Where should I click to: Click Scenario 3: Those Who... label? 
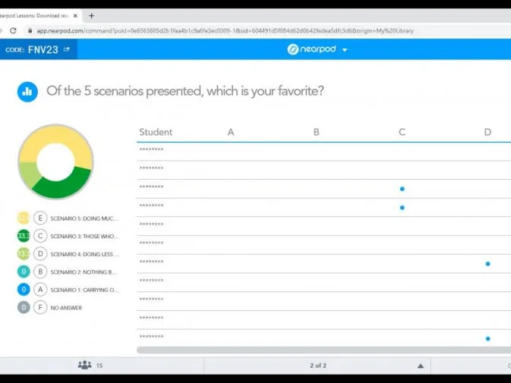click(x=85, y=236)
